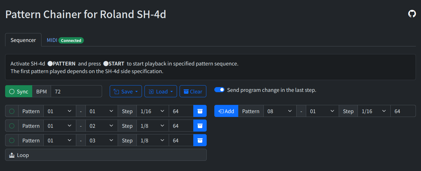
Task: Switch to the Sequencer tab
Action: pyautogui.click(x=23, y=40)
